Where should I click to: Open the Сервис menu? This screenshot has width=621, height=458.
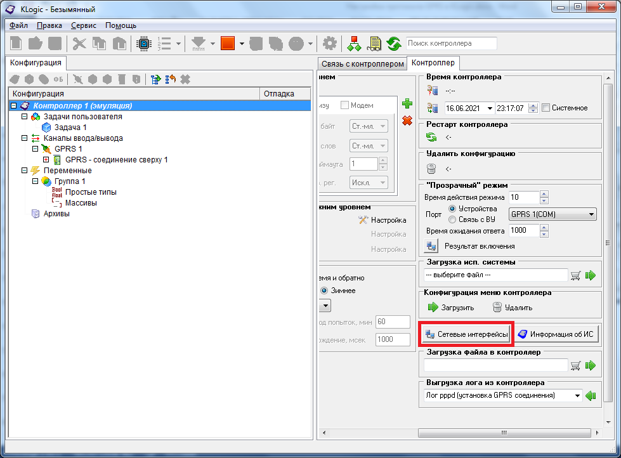[x=84, y=25]
